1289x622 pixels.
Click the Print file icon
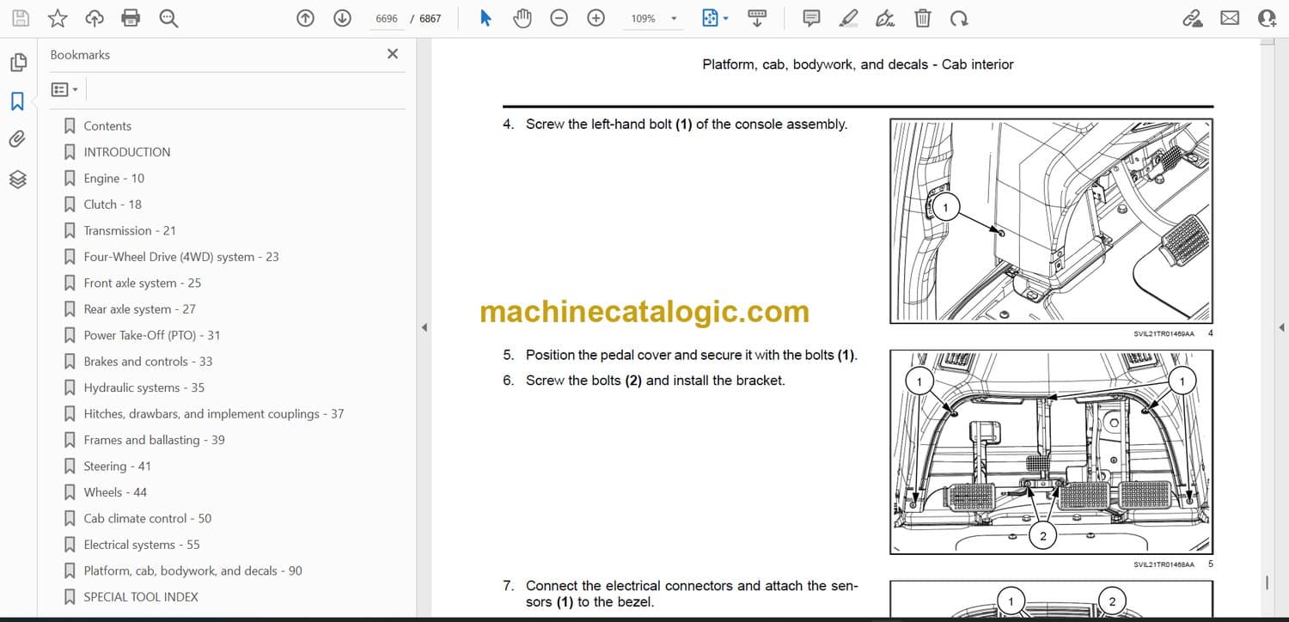click(131, 18)
